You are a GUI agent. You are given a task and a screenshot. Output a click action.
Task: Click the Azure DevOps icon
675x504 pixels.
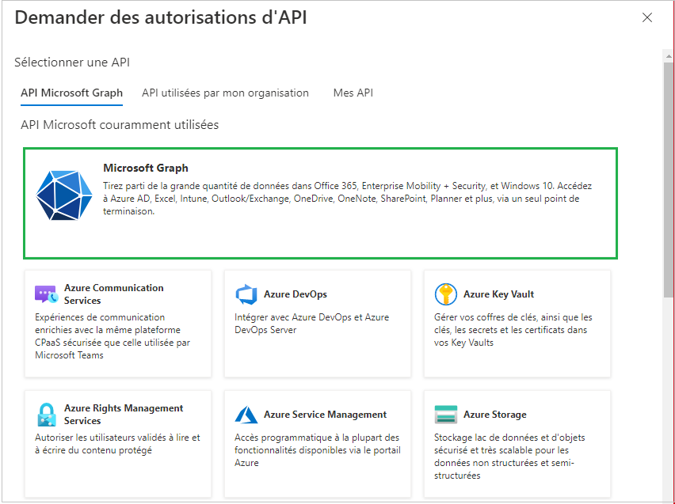246,295
